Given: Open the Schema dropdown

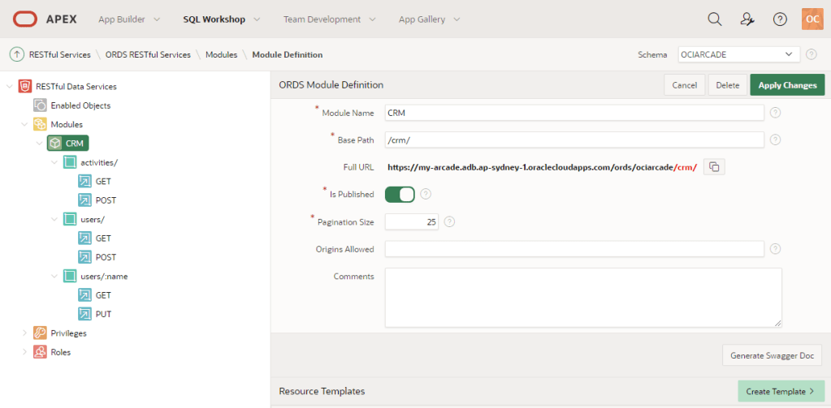Looking at the screenshot, I should coord(738,54).
